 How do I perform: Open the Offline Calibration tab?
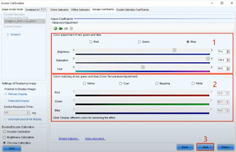80,10
